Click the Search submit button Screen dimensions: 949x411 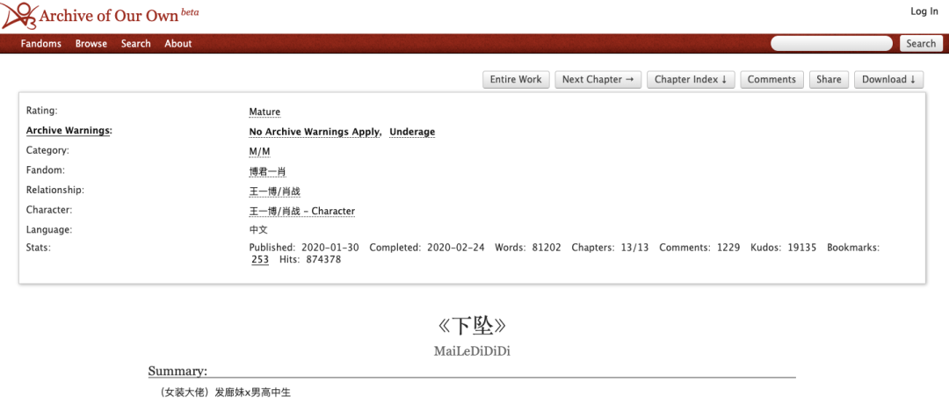coord(921,44)
